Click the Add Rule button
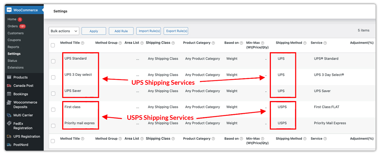This screenshot has width=380, height=155. tap(121, 31)
